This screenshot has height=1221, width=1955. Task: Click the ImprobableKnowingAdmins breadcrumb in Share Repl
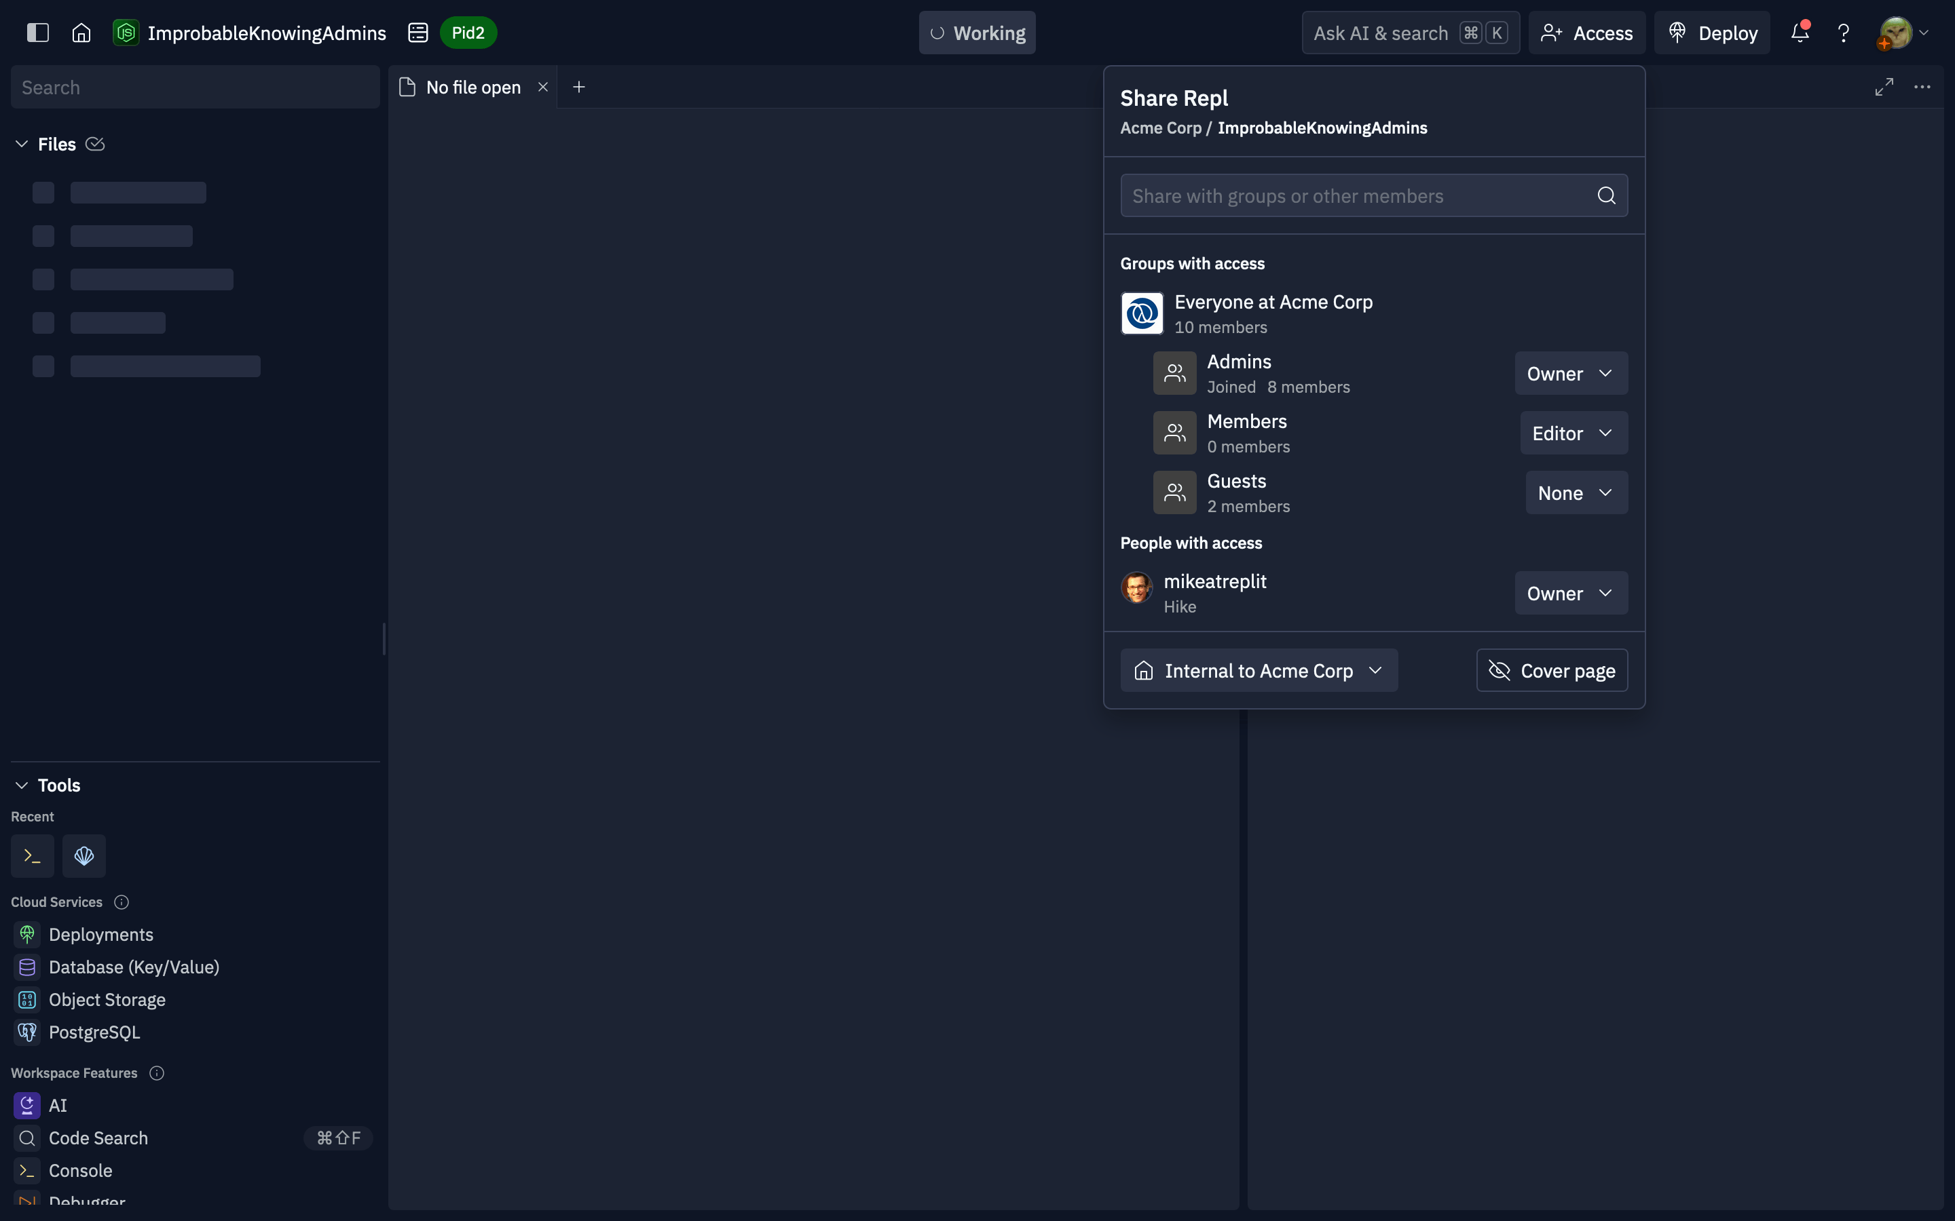[1322, 128]
